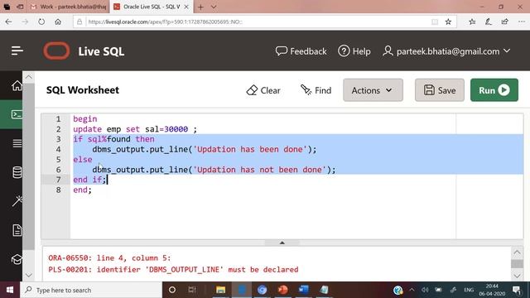Open the add notes pen icon
Image resolution: width=530 pixels, height=298 pixels.
pos(489,22)
